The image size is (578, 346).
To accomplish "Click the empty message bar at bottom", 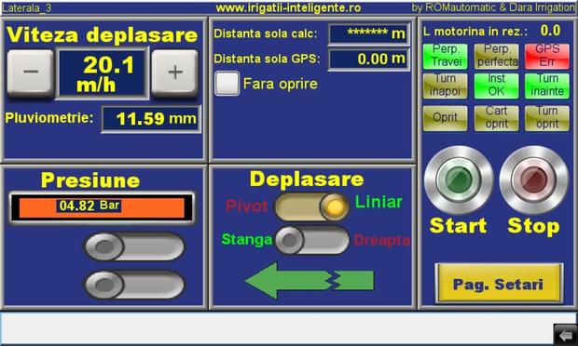I will (277, 328).
